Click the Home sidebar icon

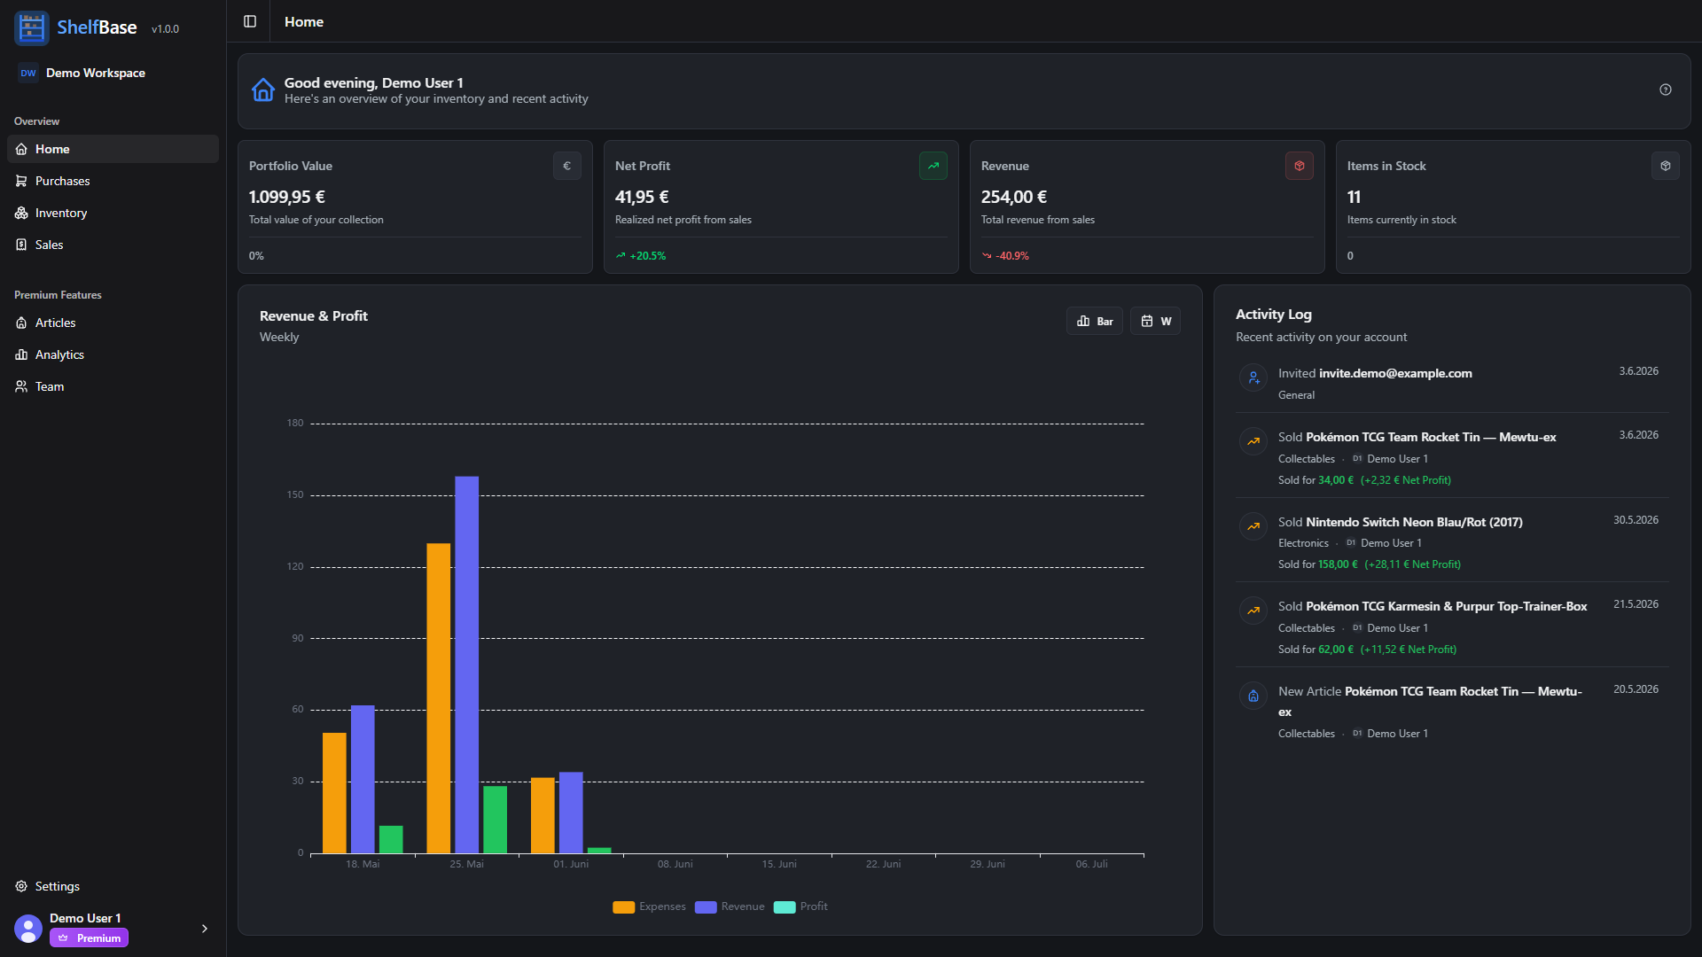tap(21, 149)
